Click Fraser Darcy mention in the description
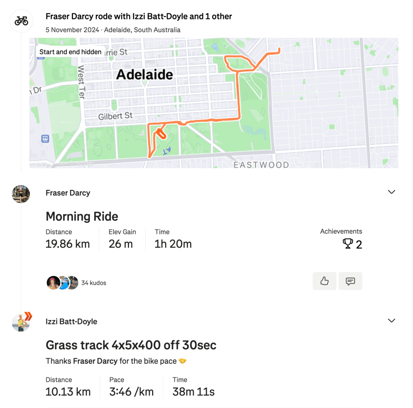 click(95, 361)
